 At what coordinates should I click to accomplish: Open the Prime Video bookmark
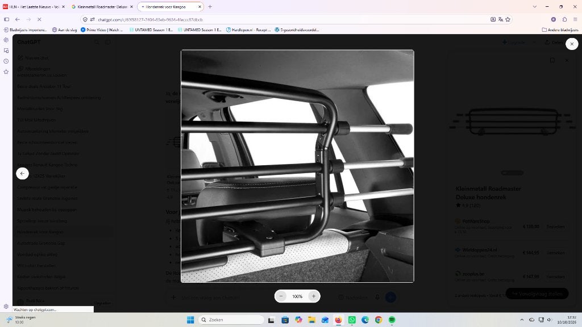point(102,30)
